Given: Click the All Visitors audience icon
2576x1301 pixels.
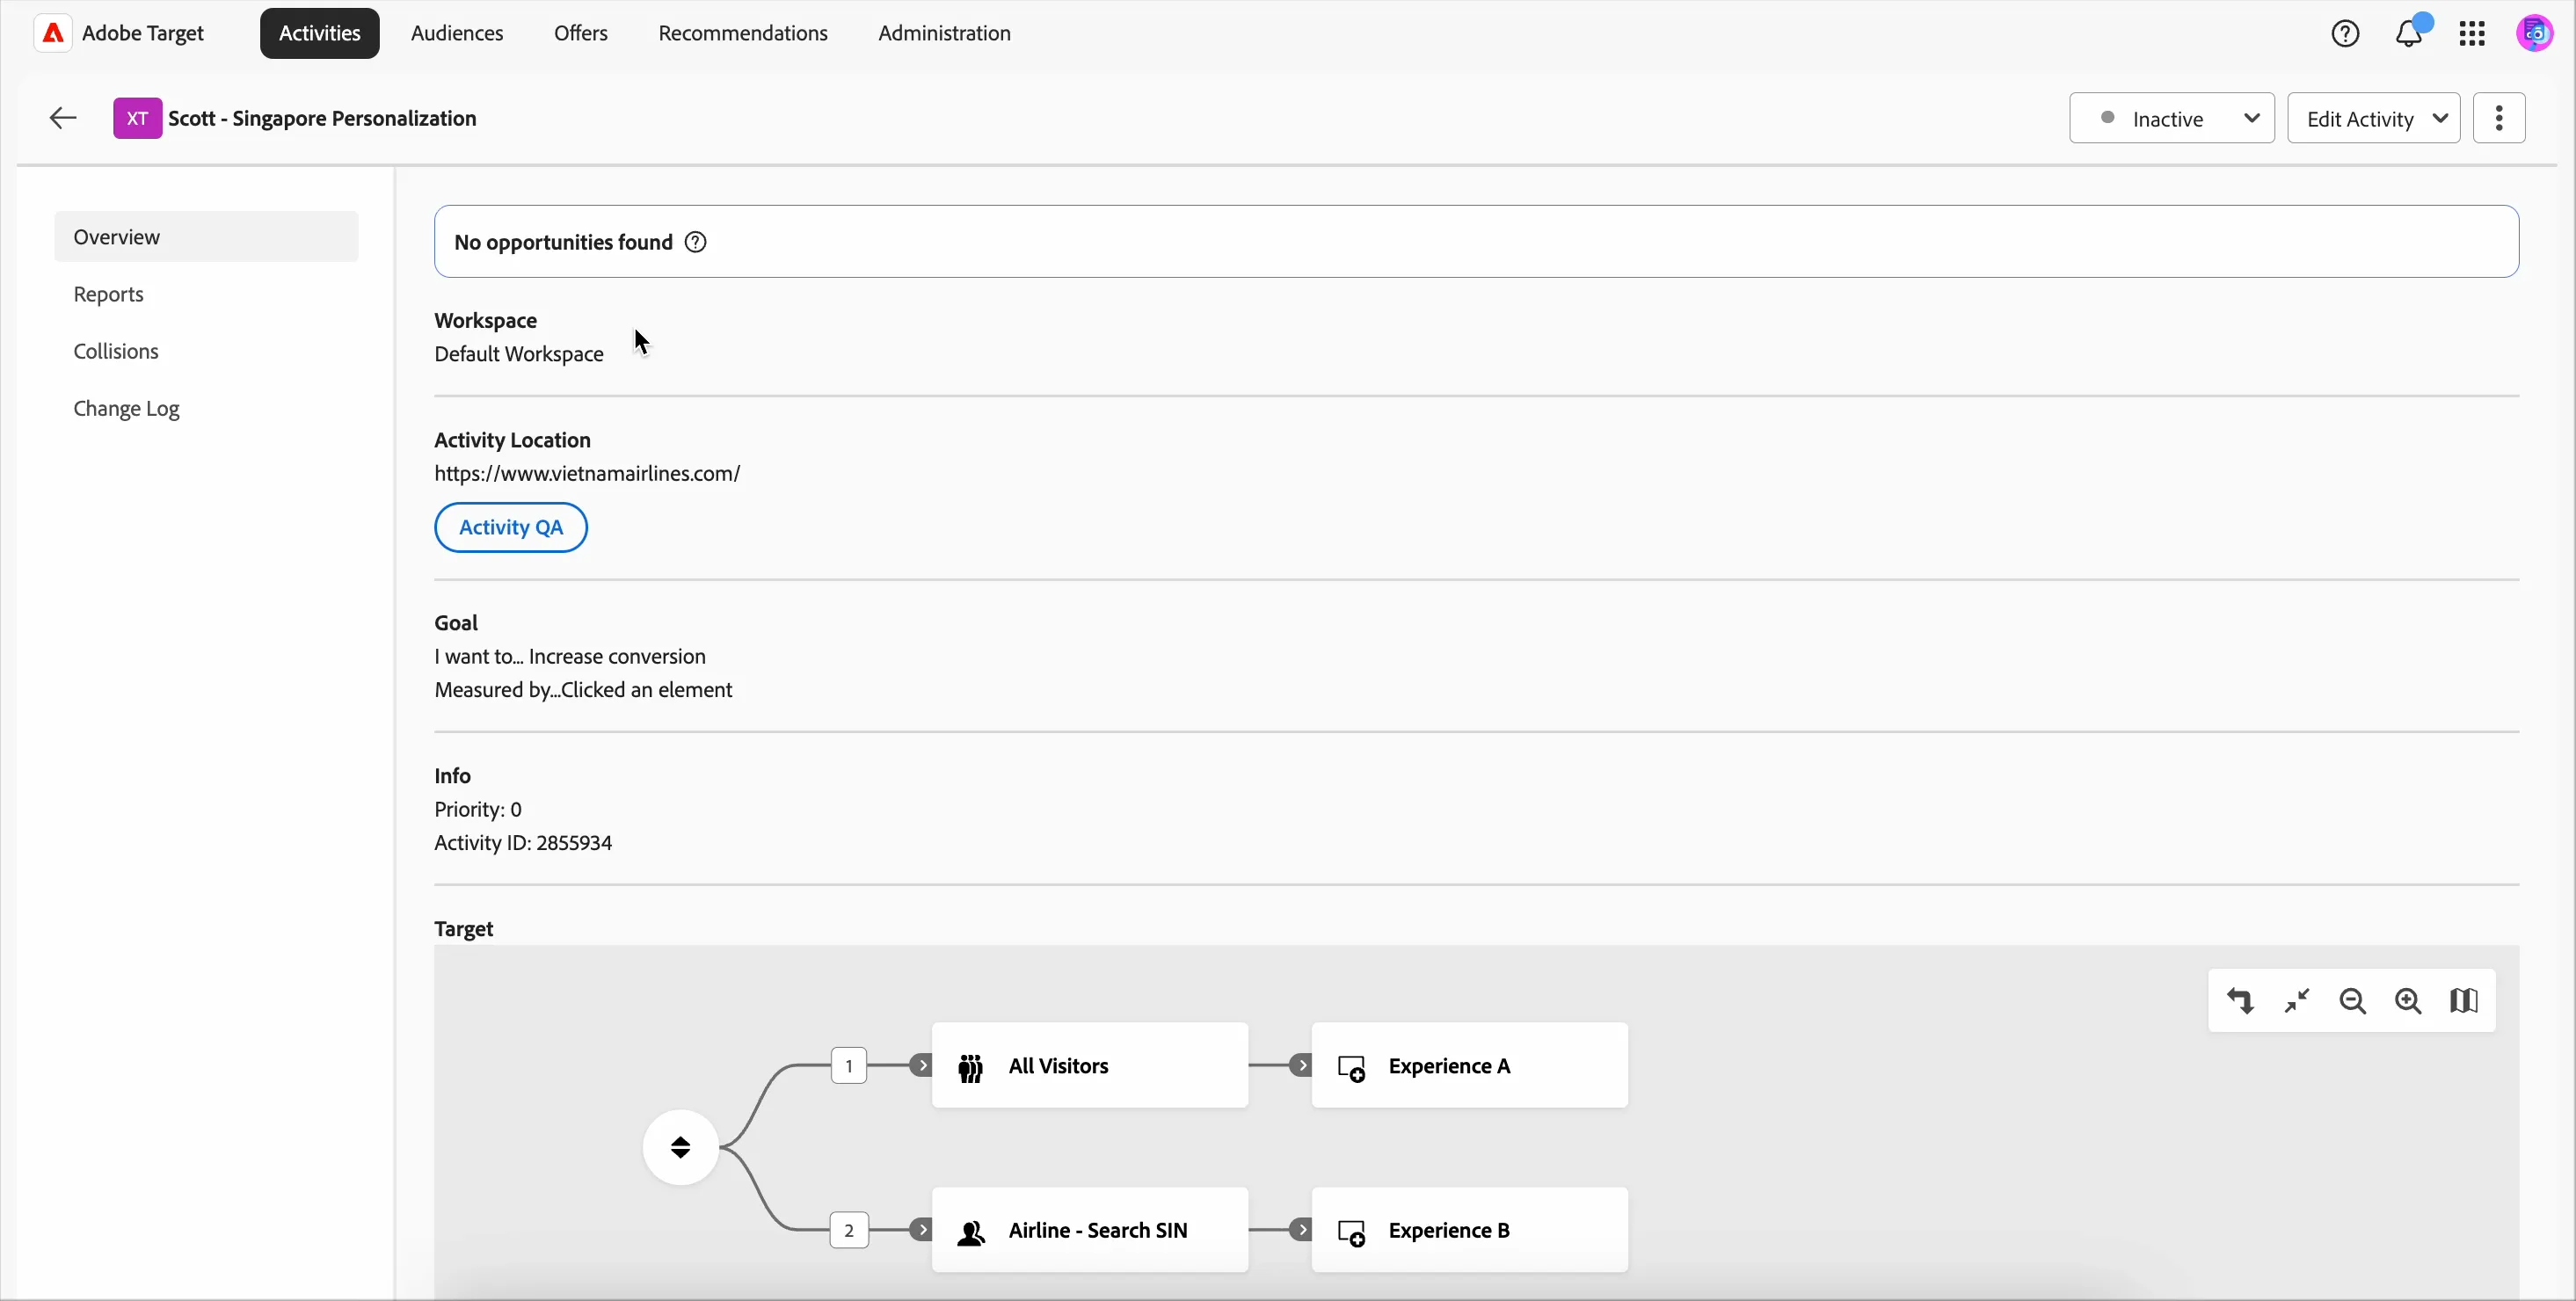Looking at the screenshot, I should 970,1067.
